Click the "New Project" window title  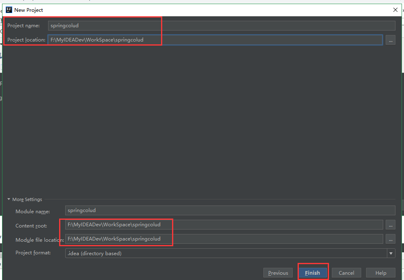pos(29,10)
